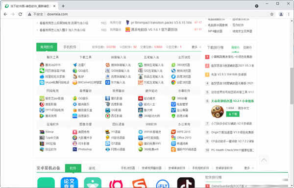Select the 软件 tab in Android section
The width and height of the screenshot is (294, 188).
[73, 168]
